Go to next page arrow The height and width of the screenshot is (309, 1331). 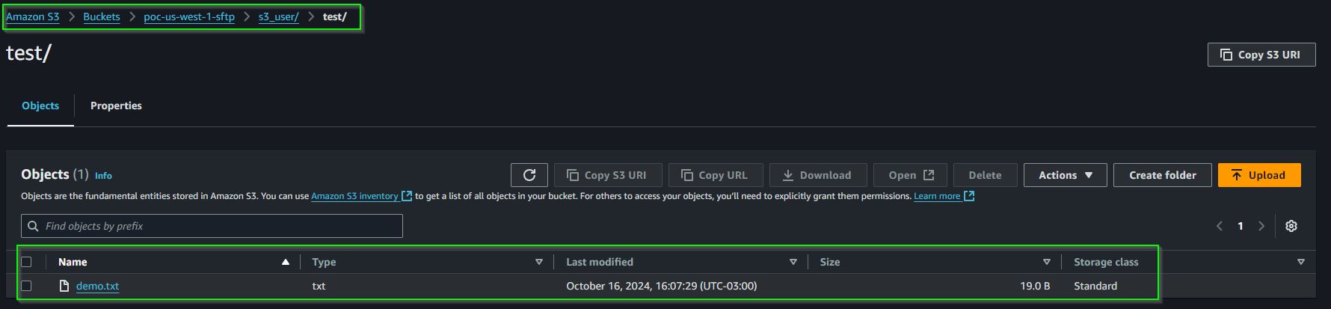point(1261,226)
